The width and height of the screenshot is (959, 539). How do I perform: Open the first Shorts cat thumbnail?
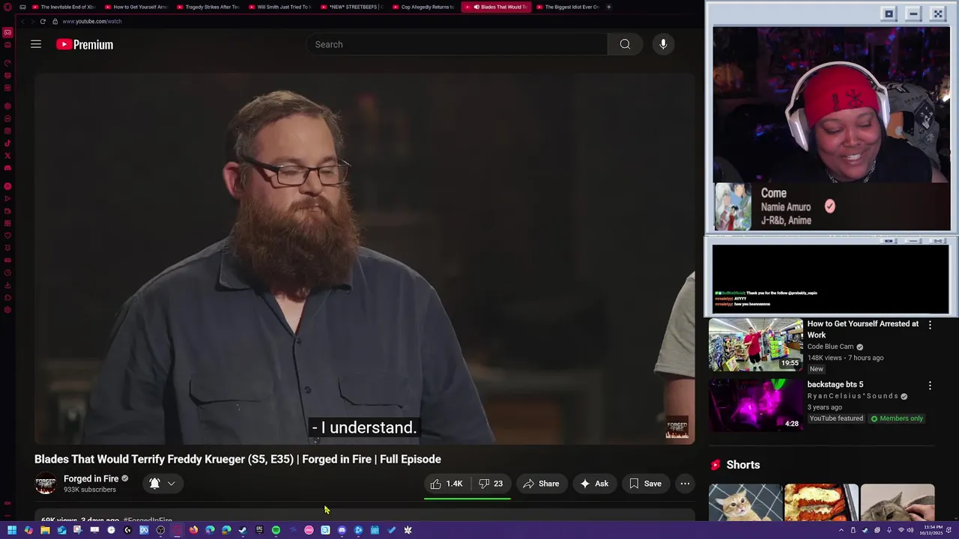(745, 502)
